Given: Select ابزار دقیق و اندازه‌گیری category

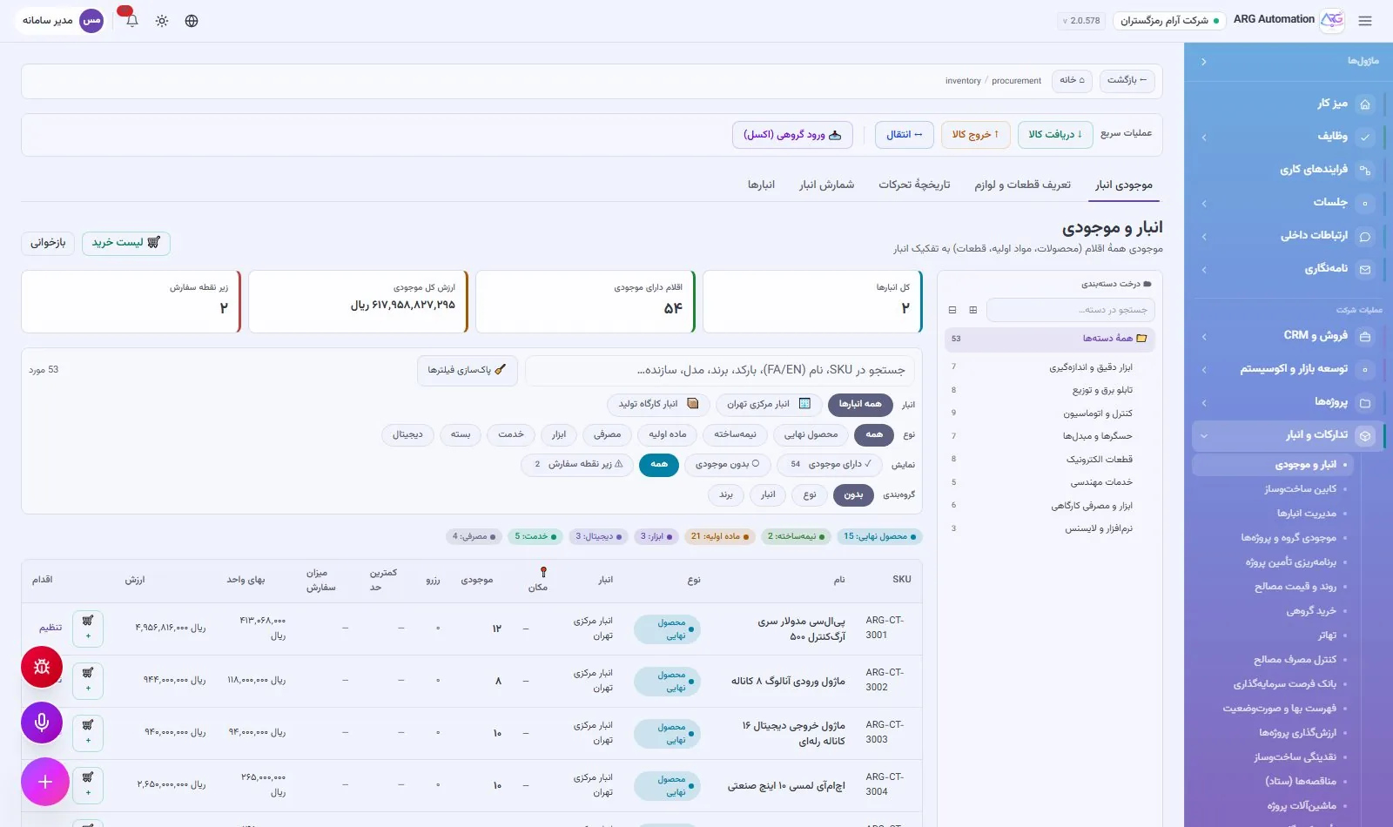Looking at the screenshot, I should click(1049, 367).
